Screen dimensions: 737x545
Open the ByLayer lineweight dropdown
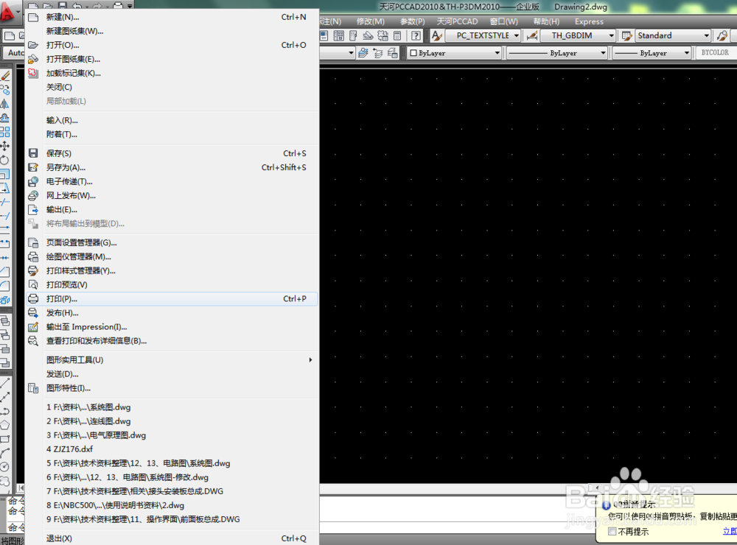pyautogui.click(x=652, y=53)
